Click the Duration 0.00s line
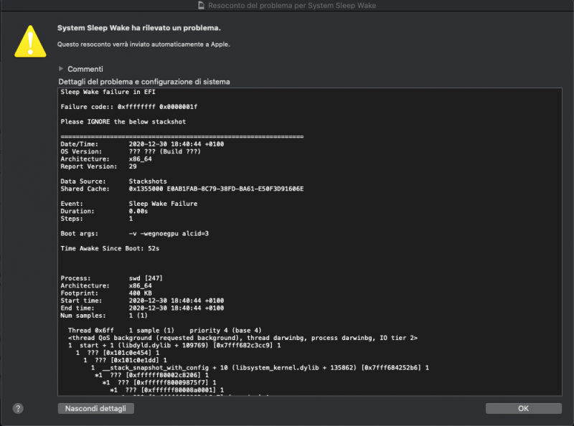The width and height of the screenshot is (574, 426). [x=104, y=211]
